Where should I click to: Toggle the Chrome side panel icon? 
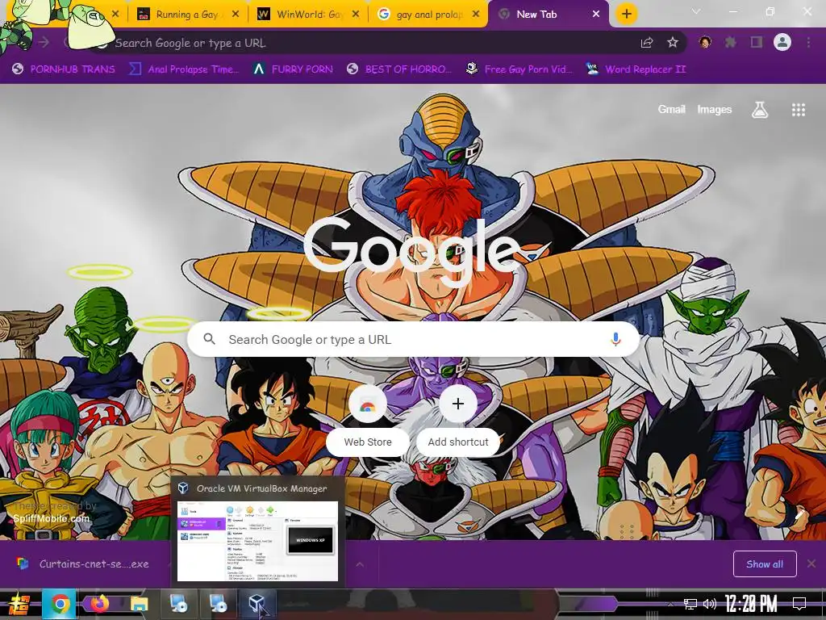(757, 42)
